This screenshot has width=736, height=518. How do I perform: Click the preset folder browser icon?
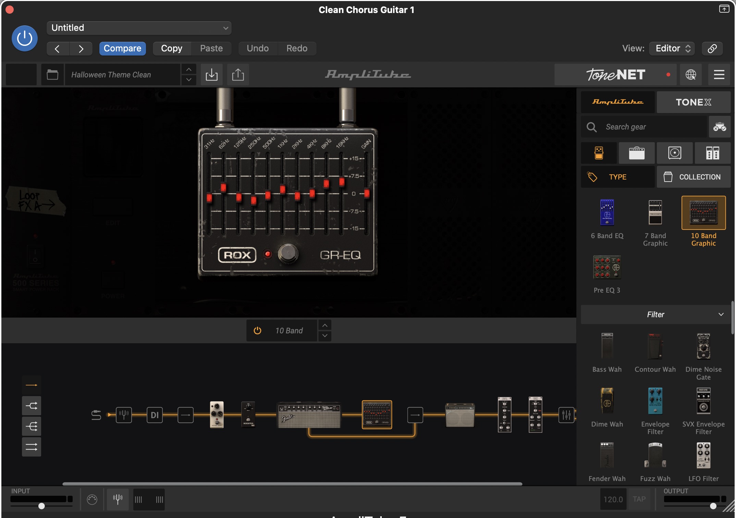[x=52, y=75]
